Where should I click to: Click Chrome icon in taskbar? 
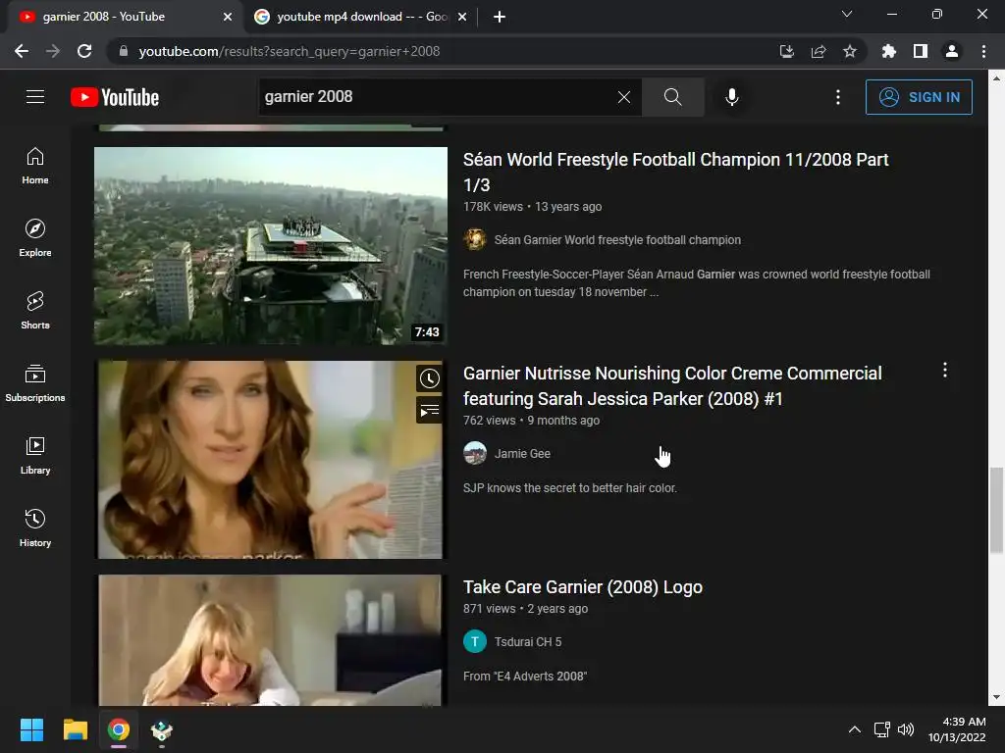point(119,729)
